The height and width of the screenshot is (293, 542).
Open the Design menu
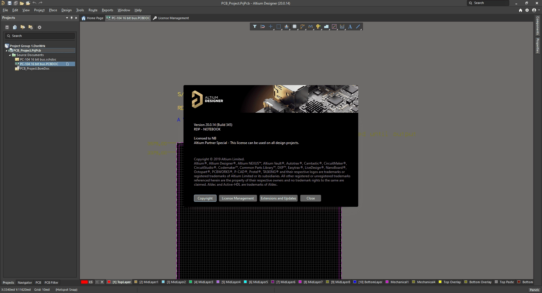67,10
